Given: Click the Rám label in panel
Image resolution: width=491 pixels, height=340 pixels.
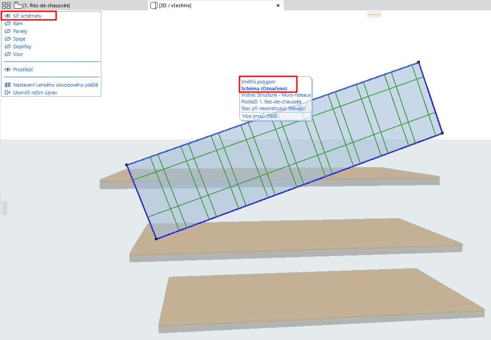Looking at the screenshot, I should click(x=18, y=23).
